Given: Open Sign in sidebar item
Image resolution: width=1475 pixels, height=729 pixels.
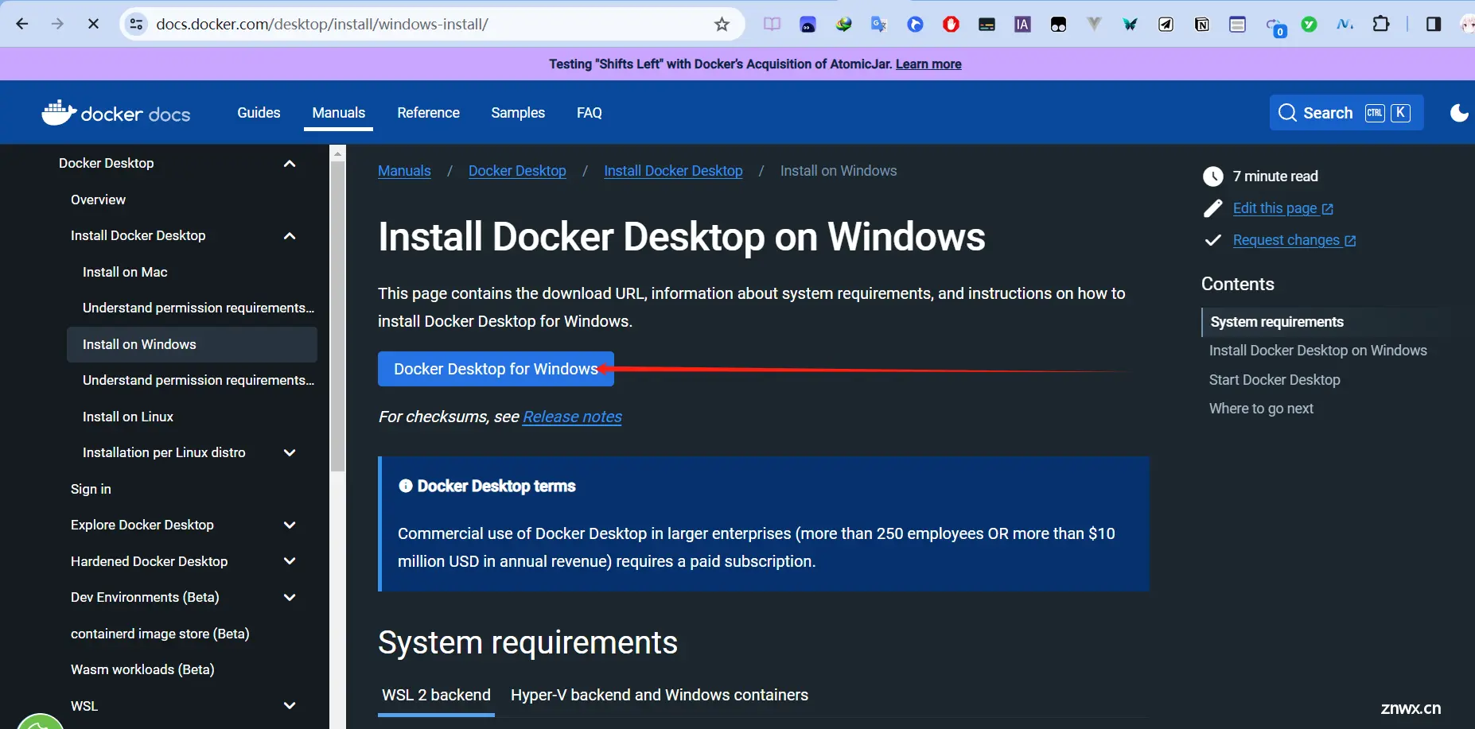Looking at the screenshot, I should click(x=91, y=489).
